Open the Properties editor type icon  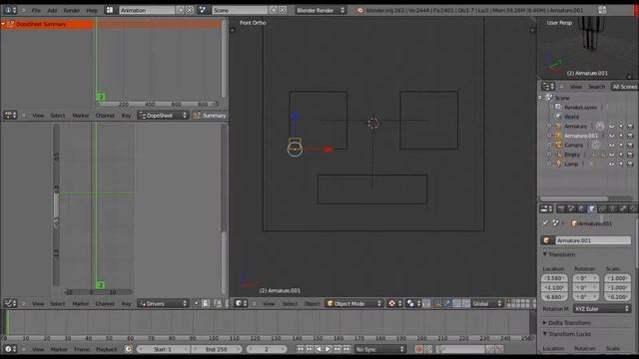(546, 208)
